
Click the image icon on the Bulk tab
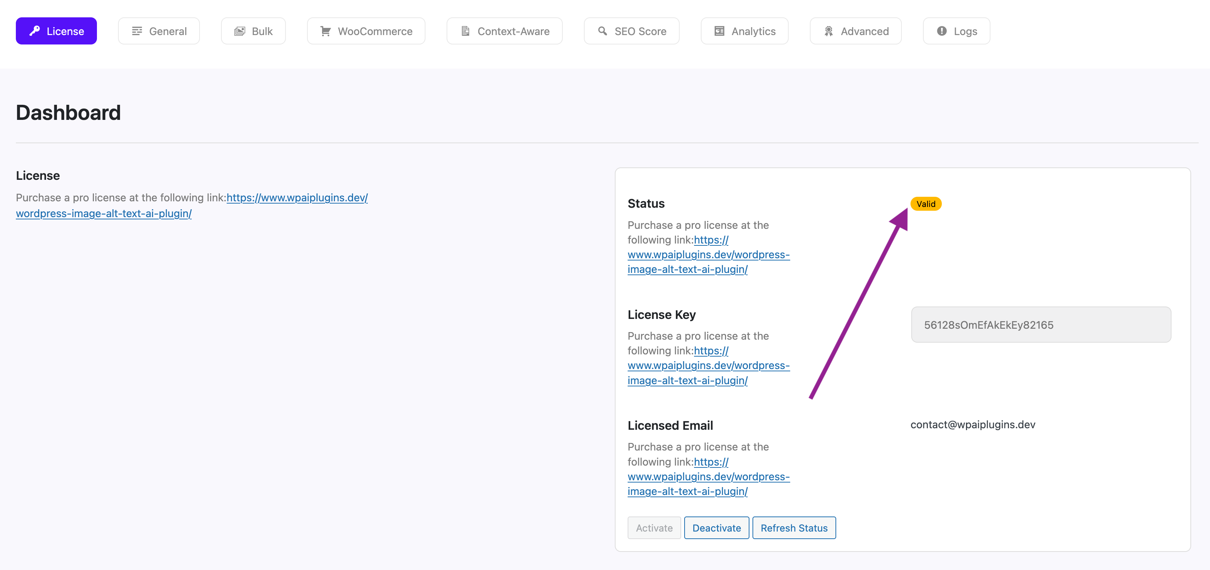coord(240,31)
